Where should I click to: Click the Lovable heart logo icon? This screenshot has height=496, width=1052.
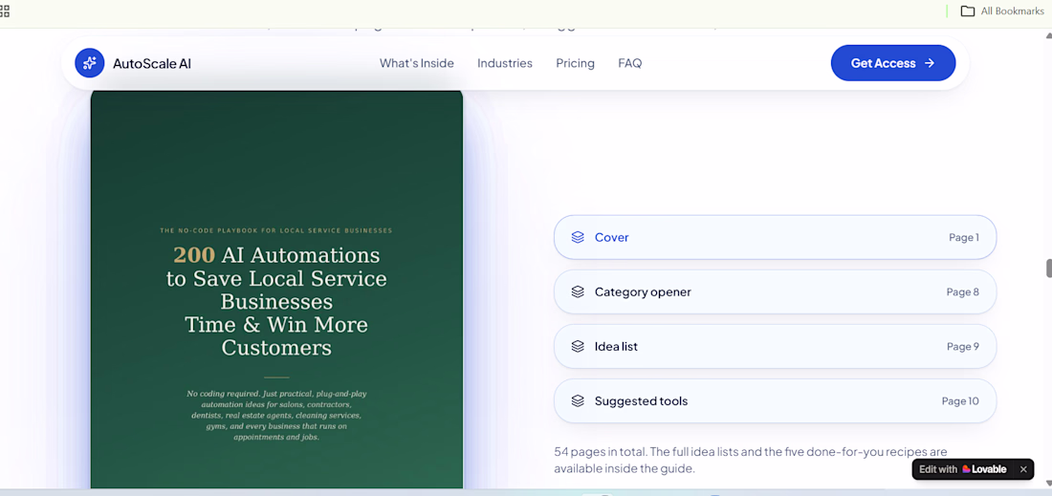point(967,469)
